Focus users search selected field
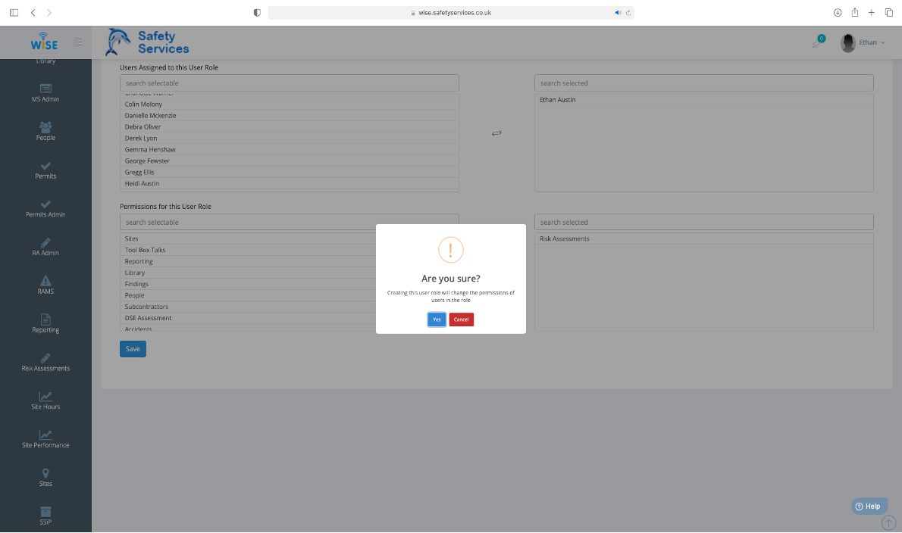 pyautogui.click(x=704, y=83)
